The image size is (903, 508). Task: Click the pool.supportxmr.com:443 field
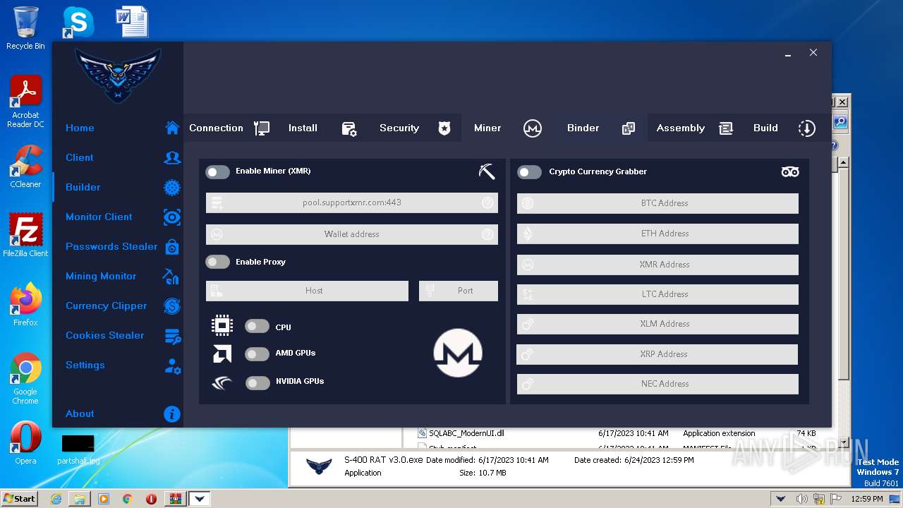[352, 202]
